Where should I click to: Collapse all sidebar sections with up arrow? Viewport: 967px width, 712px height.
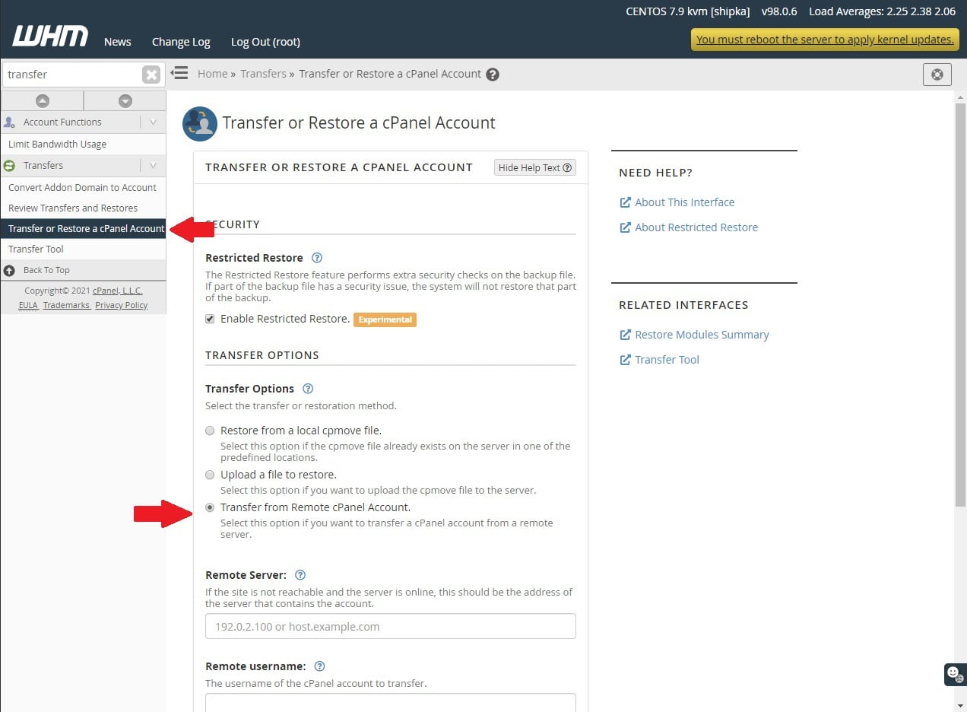[43, 100]
